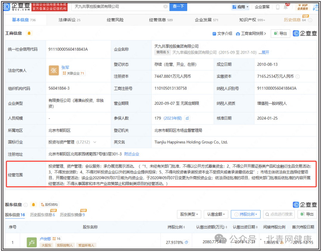322x252 pixels.
Task: Click the 受益所有人 tag
Action: (86, 245)
